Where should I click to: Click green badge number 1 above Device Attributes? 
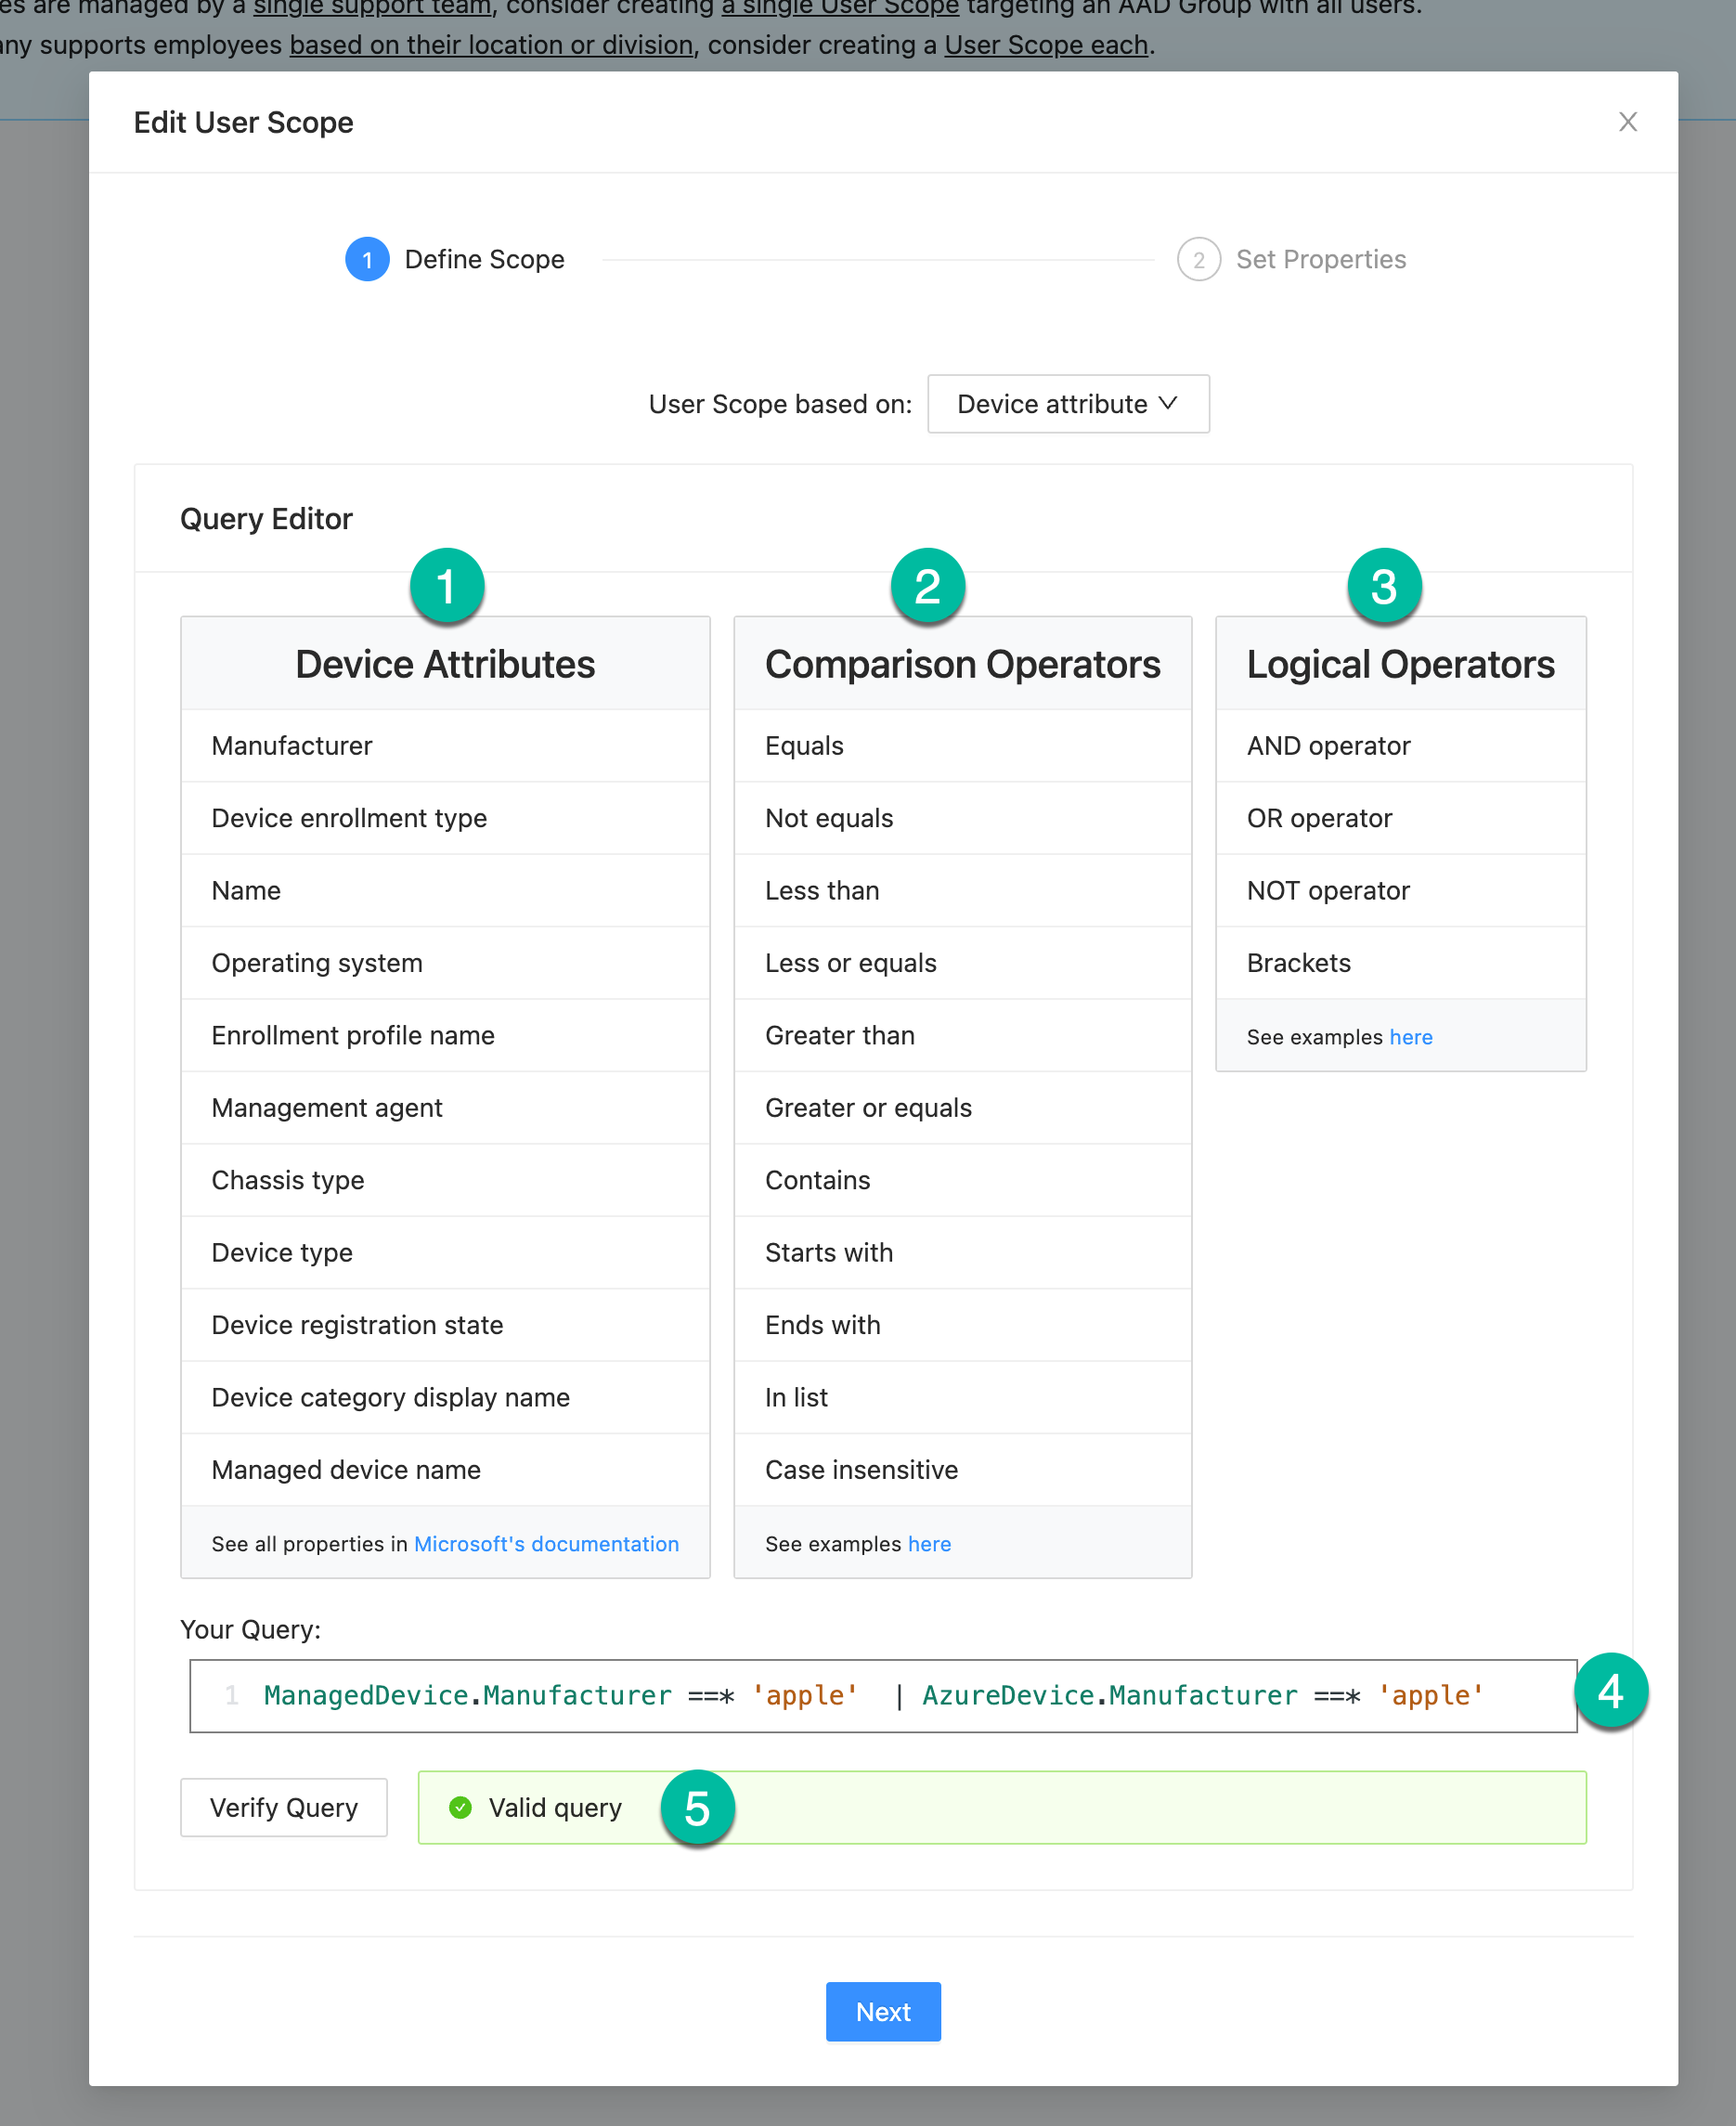coord(447,586)
